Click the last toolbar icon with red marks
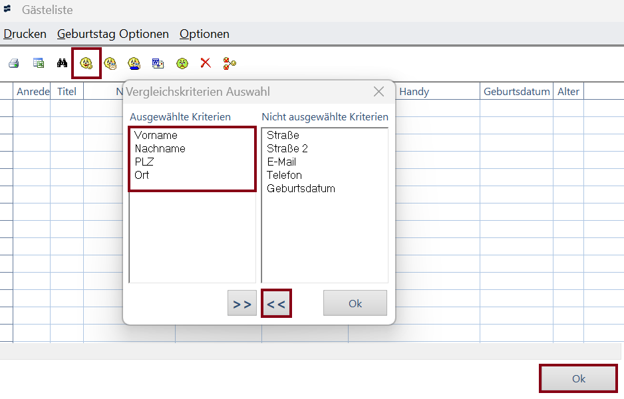Image resolution: width=624 pixels, height=399 pixels. click(x=230, y=64)
